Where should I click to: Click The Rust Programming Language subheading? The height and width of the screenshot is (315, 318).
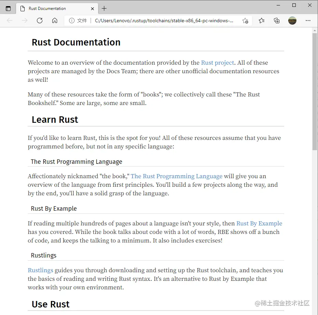coord(77,162)
